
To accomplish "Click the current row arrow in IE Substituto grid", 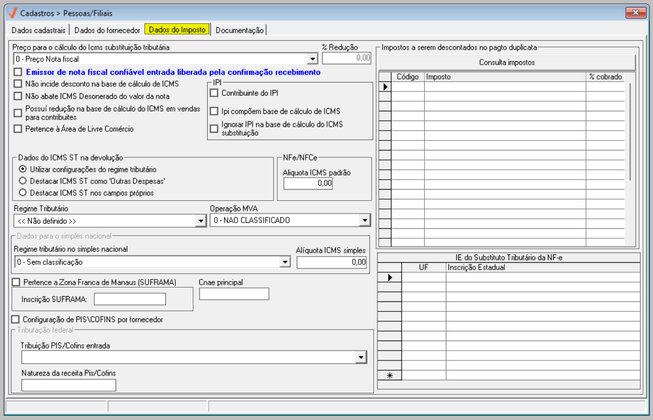I will tap(389, 277).
